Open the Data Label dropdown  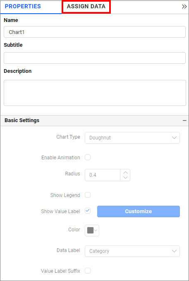[x=132, y=251]
